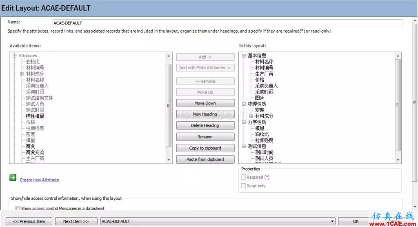Click Add with Meta Attributes button

click(205, 68)
